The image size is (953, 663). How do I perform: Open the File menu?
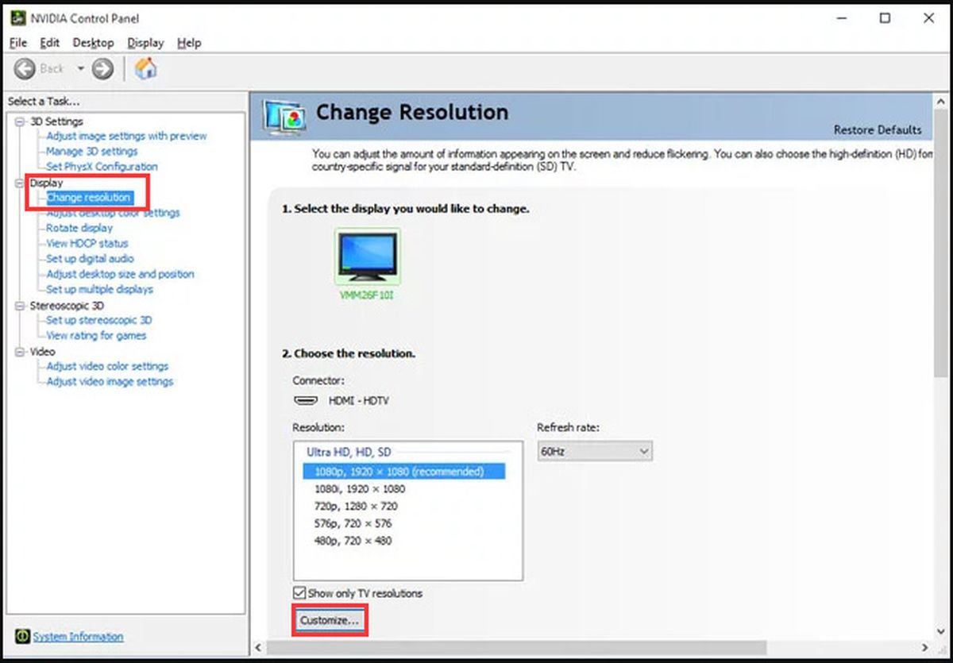(x=18, y=43)
